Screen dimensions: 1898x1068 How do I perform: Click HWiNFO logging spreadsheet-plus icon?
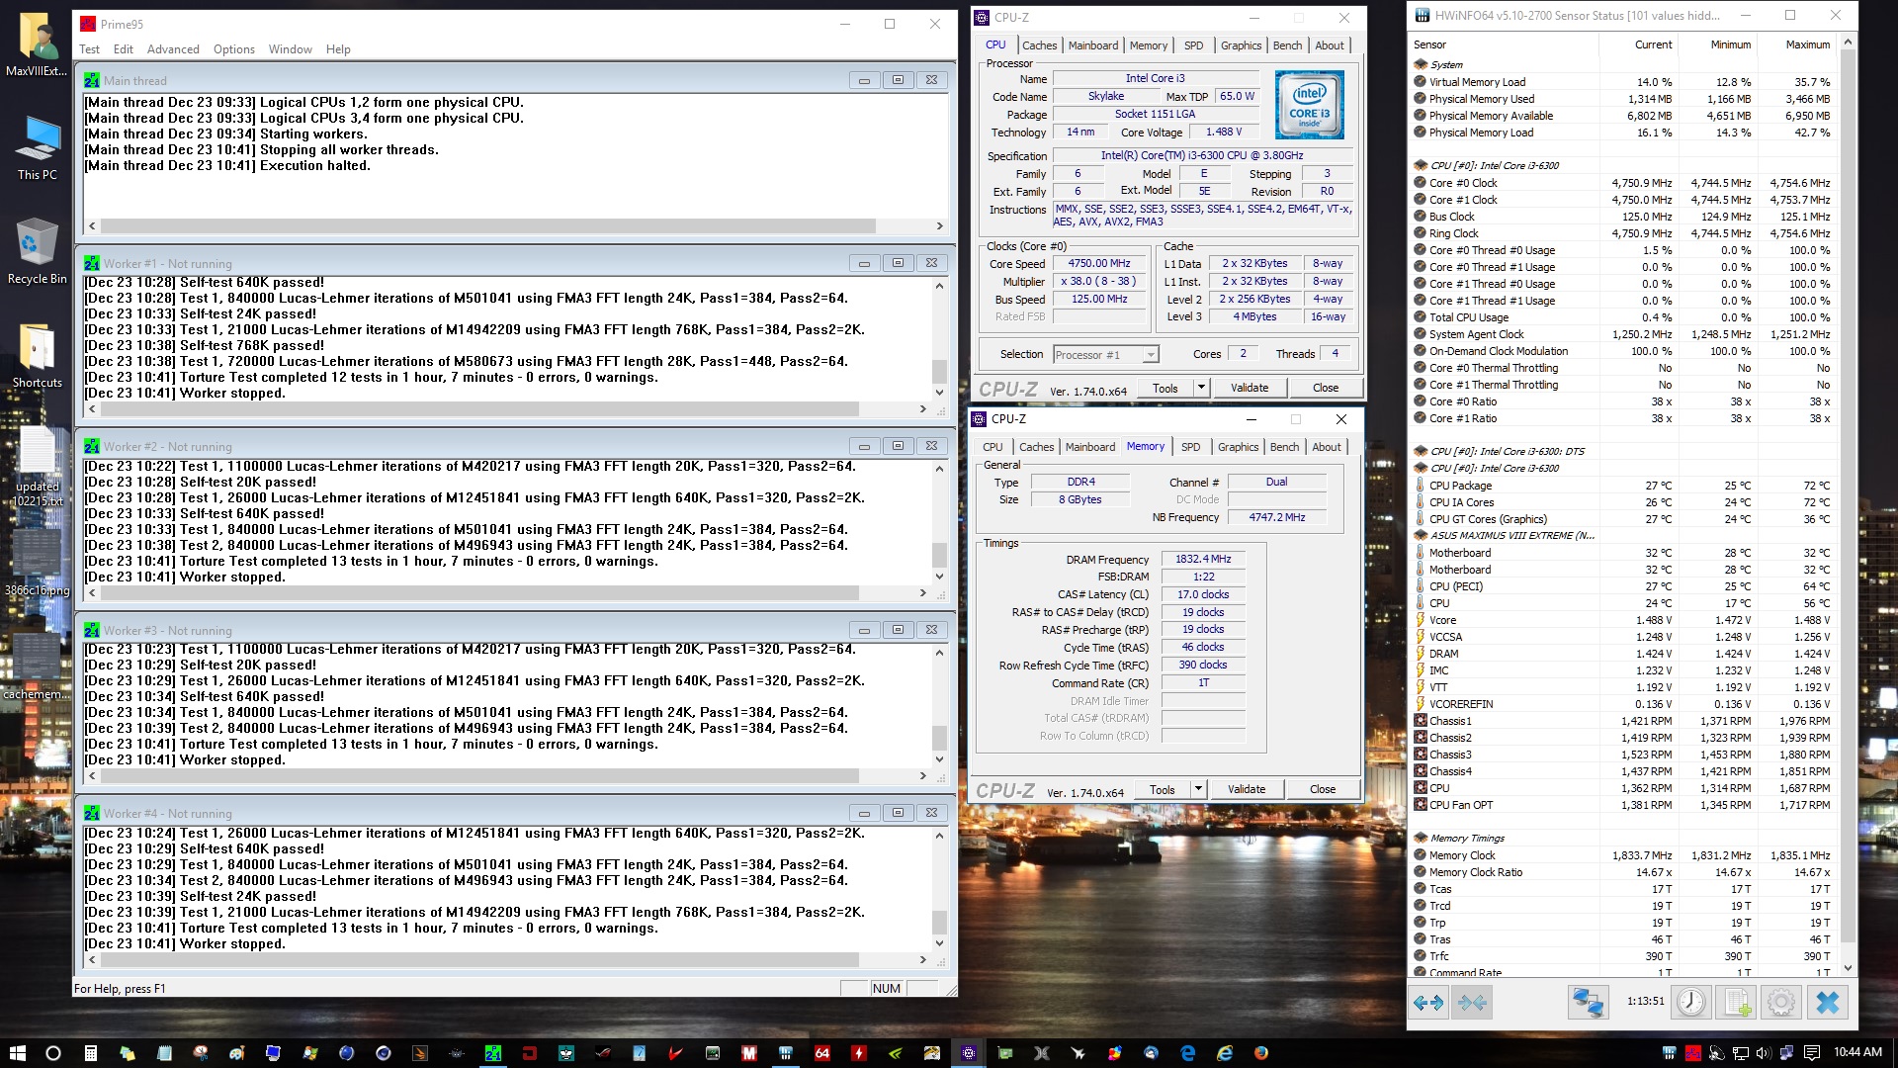[1738, 1003]
